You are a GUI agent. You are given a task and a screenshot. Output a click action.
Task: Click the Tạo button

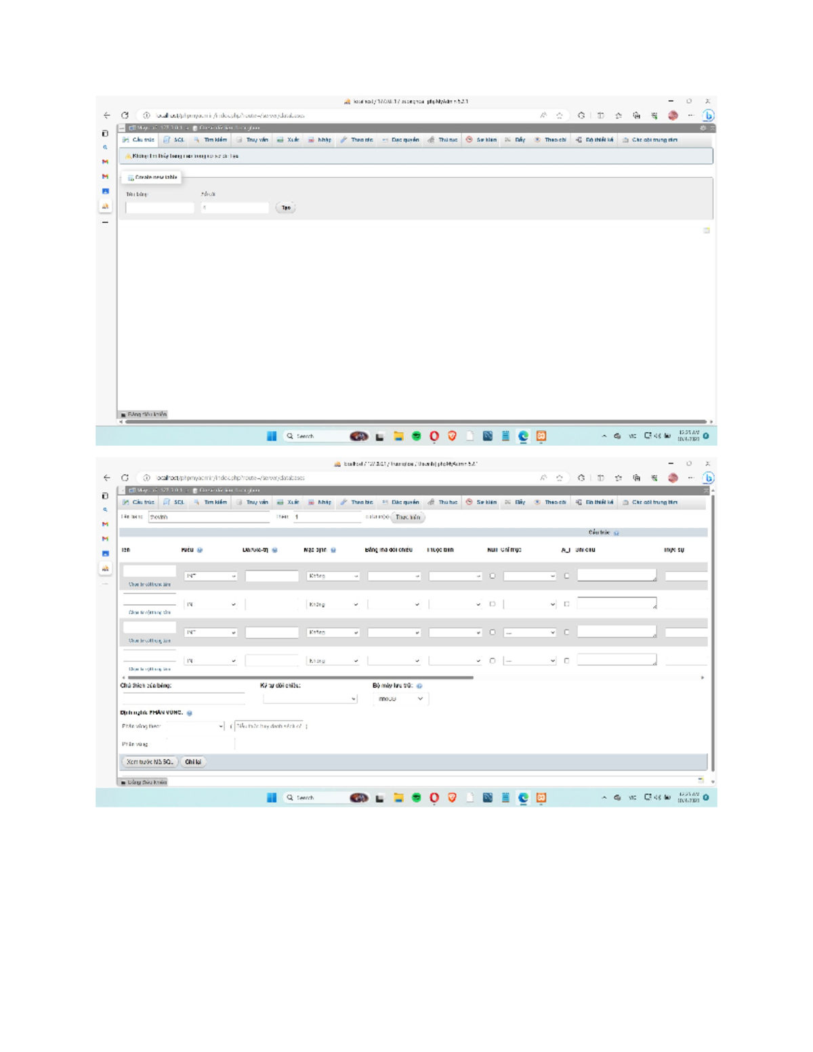tap(286, 208)
